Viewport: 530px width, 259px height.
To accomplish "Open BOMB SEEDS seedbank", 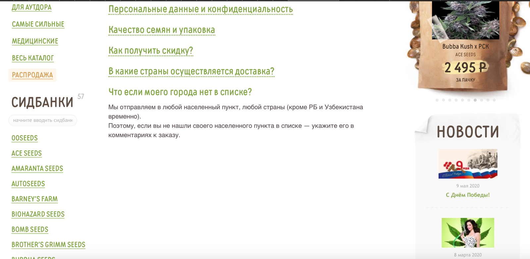I will click(x=30, y=230).
